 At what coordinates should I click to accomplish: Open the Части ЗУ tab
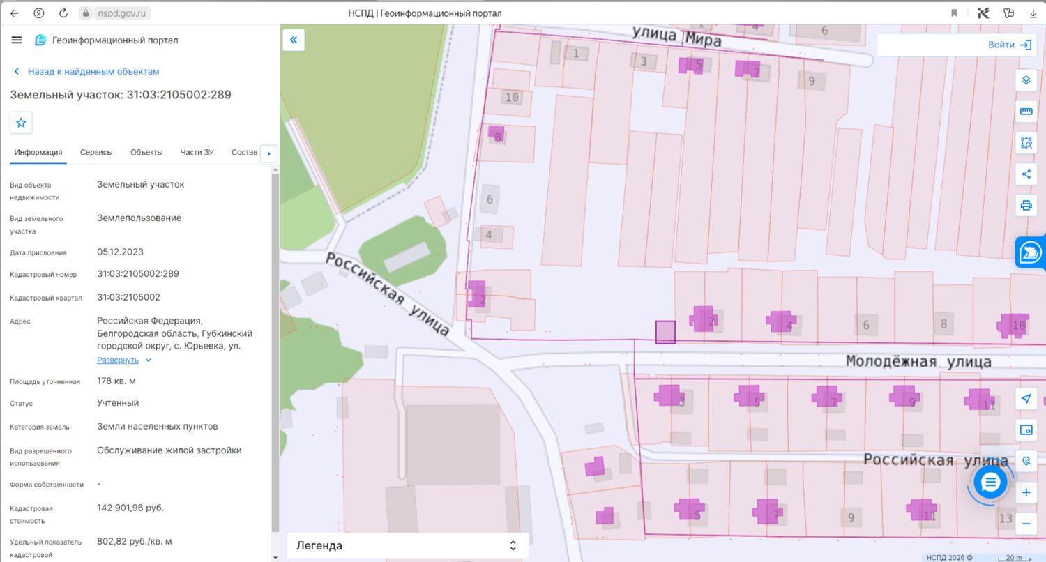(x=197, y=153)
